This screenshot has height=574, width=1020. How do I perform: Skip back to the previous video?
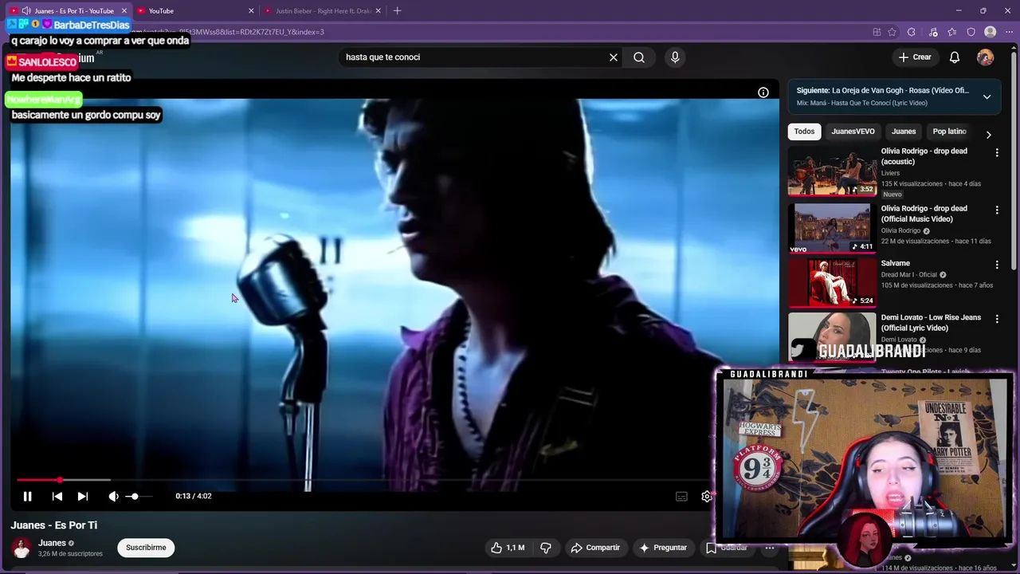coord(57,496)
